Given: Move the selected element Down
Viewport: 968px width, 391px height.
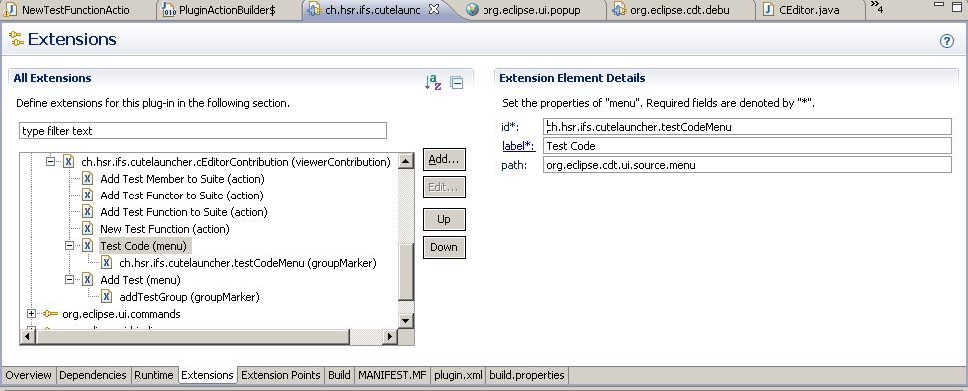Looking at the screenshot, I should pos(444,248).
